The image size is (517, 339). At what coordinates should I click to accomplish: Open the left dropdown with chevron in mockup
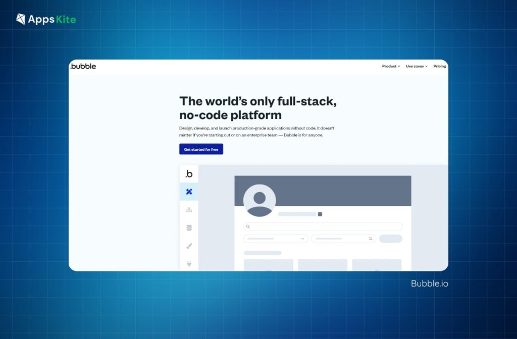tap(276, 239)
